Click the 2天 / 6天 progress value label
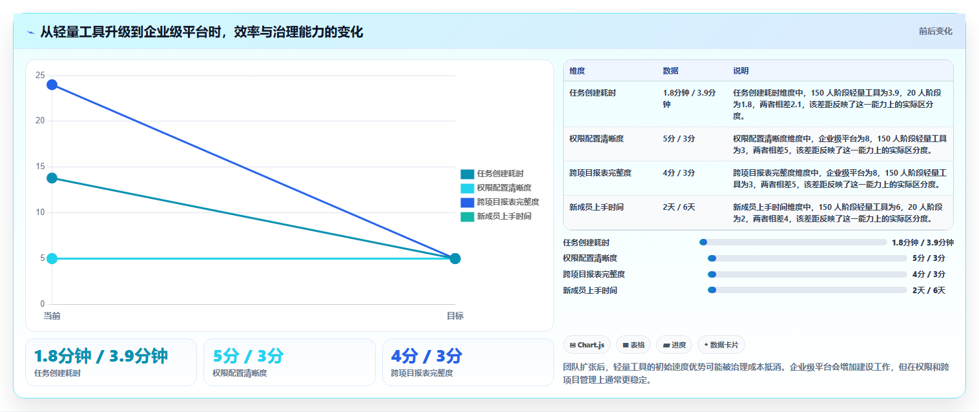 pos(929,291)
